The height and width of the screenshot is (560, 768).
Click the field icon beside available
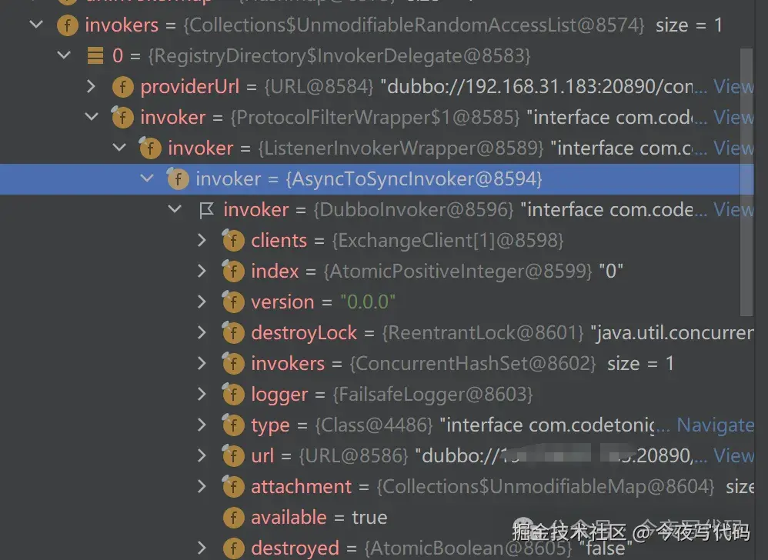coord(234,518)
